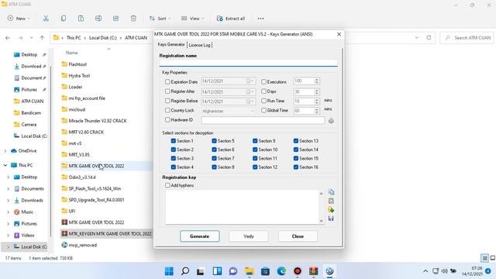
Task: Enable the Country Lock checkbox
Action: (x=167, y=110)
